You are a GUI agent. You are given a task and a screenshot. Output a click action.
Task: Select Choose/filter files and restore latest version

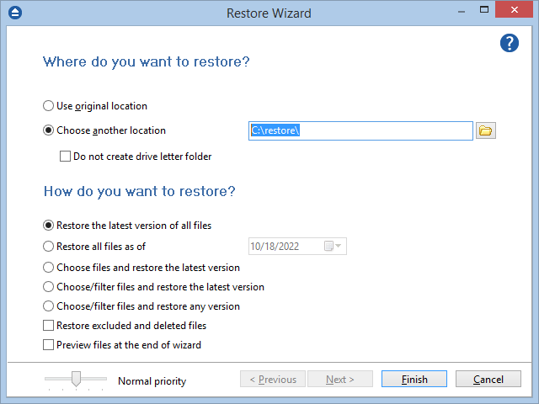(x=48, y=287)
